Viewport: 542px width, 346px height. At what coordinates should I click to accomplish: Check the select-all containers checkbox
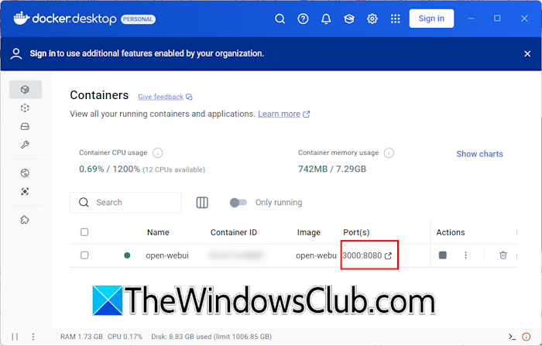pyautogui.click(x=84, y=232)
